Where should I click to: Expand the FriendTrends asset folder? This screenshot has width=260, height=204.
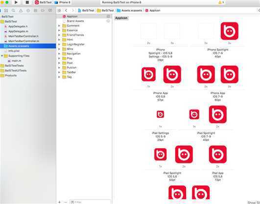(59, 35)
